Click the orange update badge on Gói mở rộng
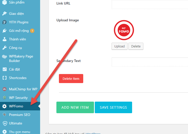Image resolution: width=188 pixels, height=134 pixels. (32, 31)
